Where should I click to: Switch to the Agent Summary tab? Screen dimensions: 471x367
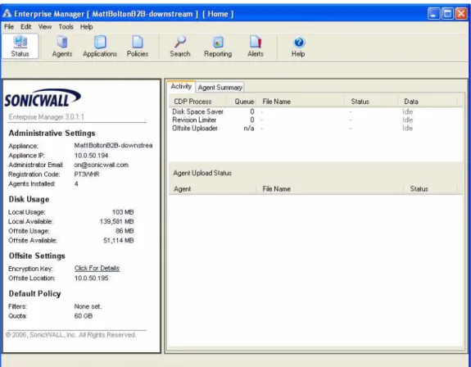tap(220, 88)
